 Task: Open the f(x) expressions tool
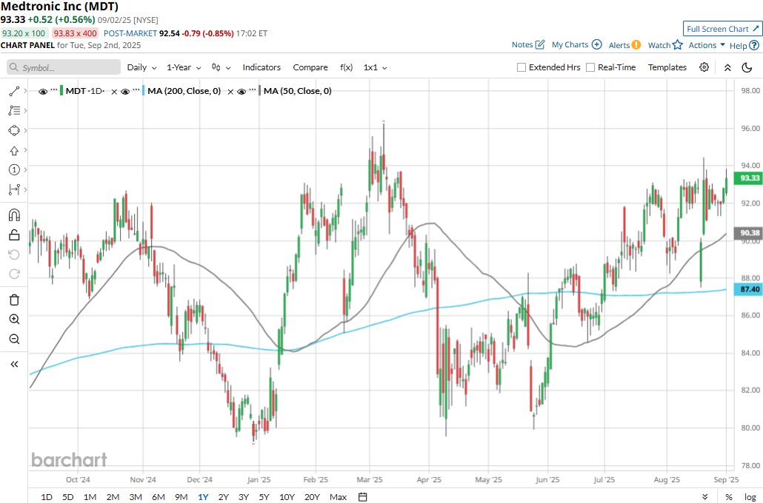(346, 67)
